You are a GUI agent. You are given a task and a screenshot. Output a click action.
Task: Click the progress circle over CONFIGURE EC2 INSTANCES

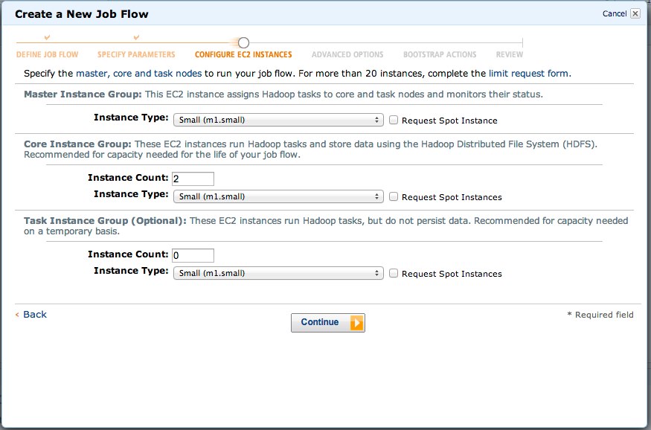(x=243, y=43)
